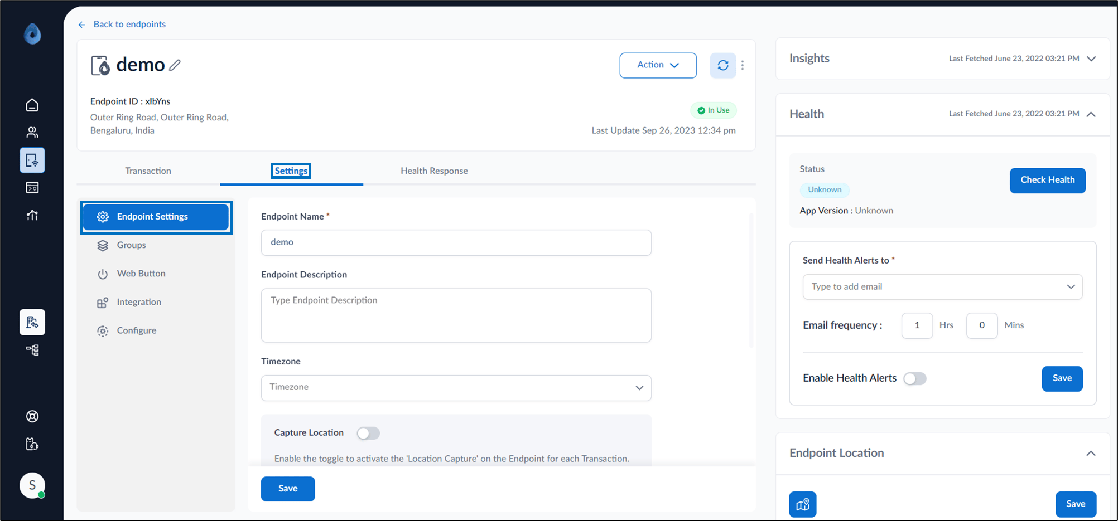Toggle the Capture Location switch
The image size is (1118, 521).
(368, 433)
